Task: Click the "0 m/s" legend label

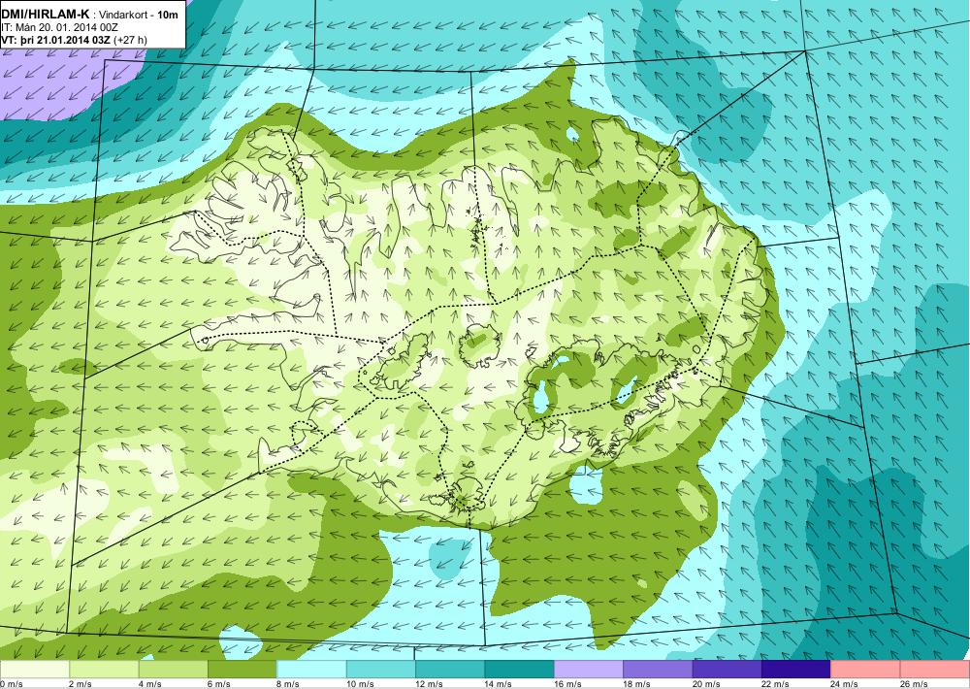Action: coord(12,684)
